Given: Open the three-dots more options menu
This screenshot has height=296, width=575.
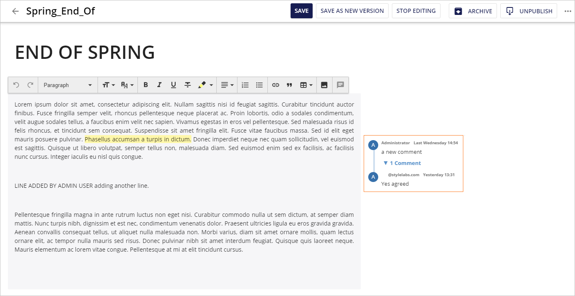Looking at the screenshot, I should (568, 11).
